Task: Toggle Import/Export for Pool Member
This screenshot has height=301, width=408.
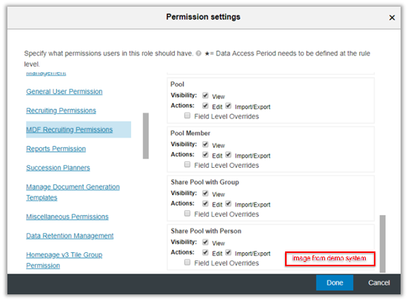Action: (x=228, y=155)
